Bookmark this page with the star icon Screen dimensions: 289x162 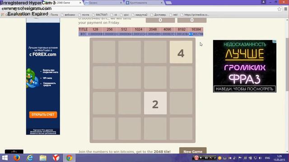point(280,9)
